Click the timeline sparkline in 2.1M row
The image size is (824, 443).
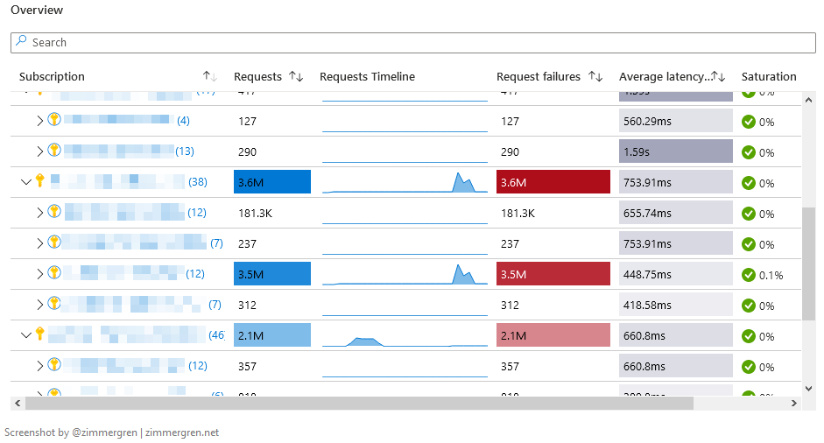[x=404, y=336]
